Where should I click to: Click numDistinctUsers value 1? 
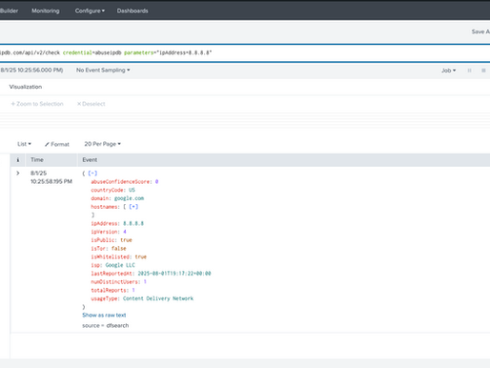point(145,281)
